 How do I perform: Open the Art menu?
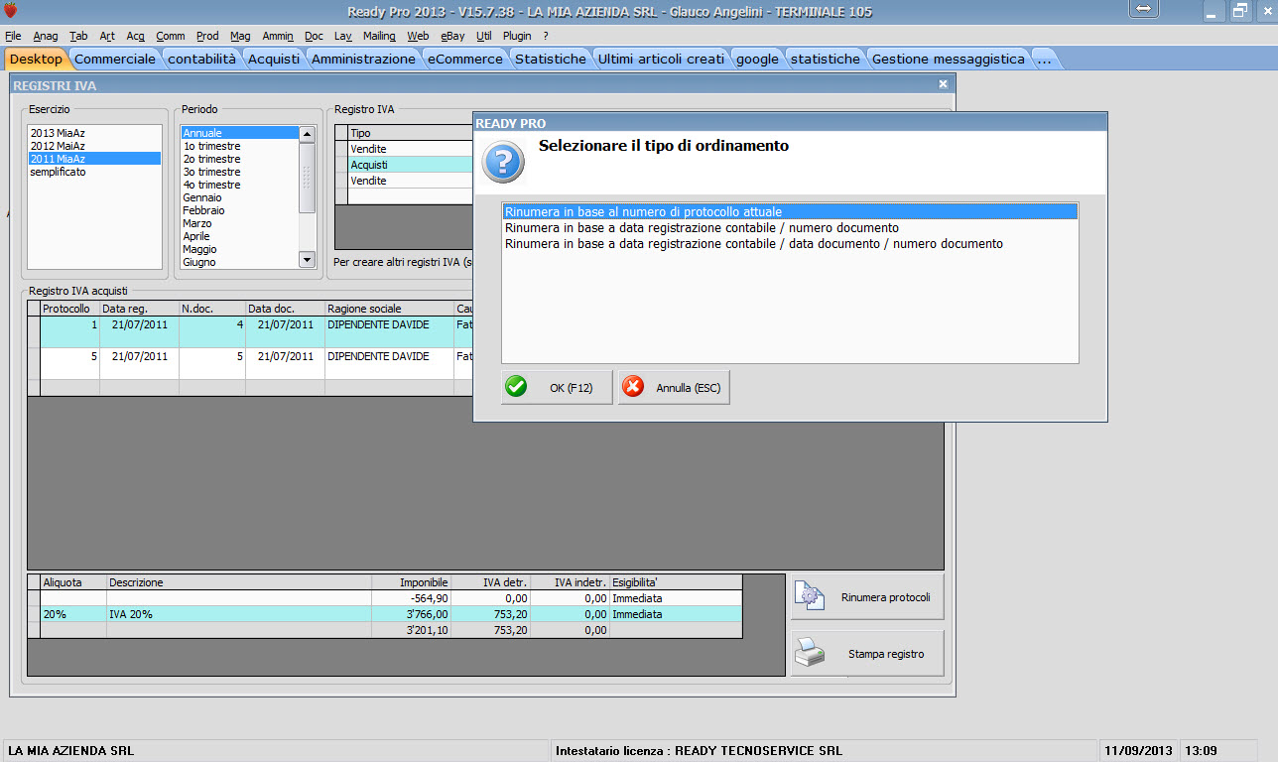tap(107, 36)
